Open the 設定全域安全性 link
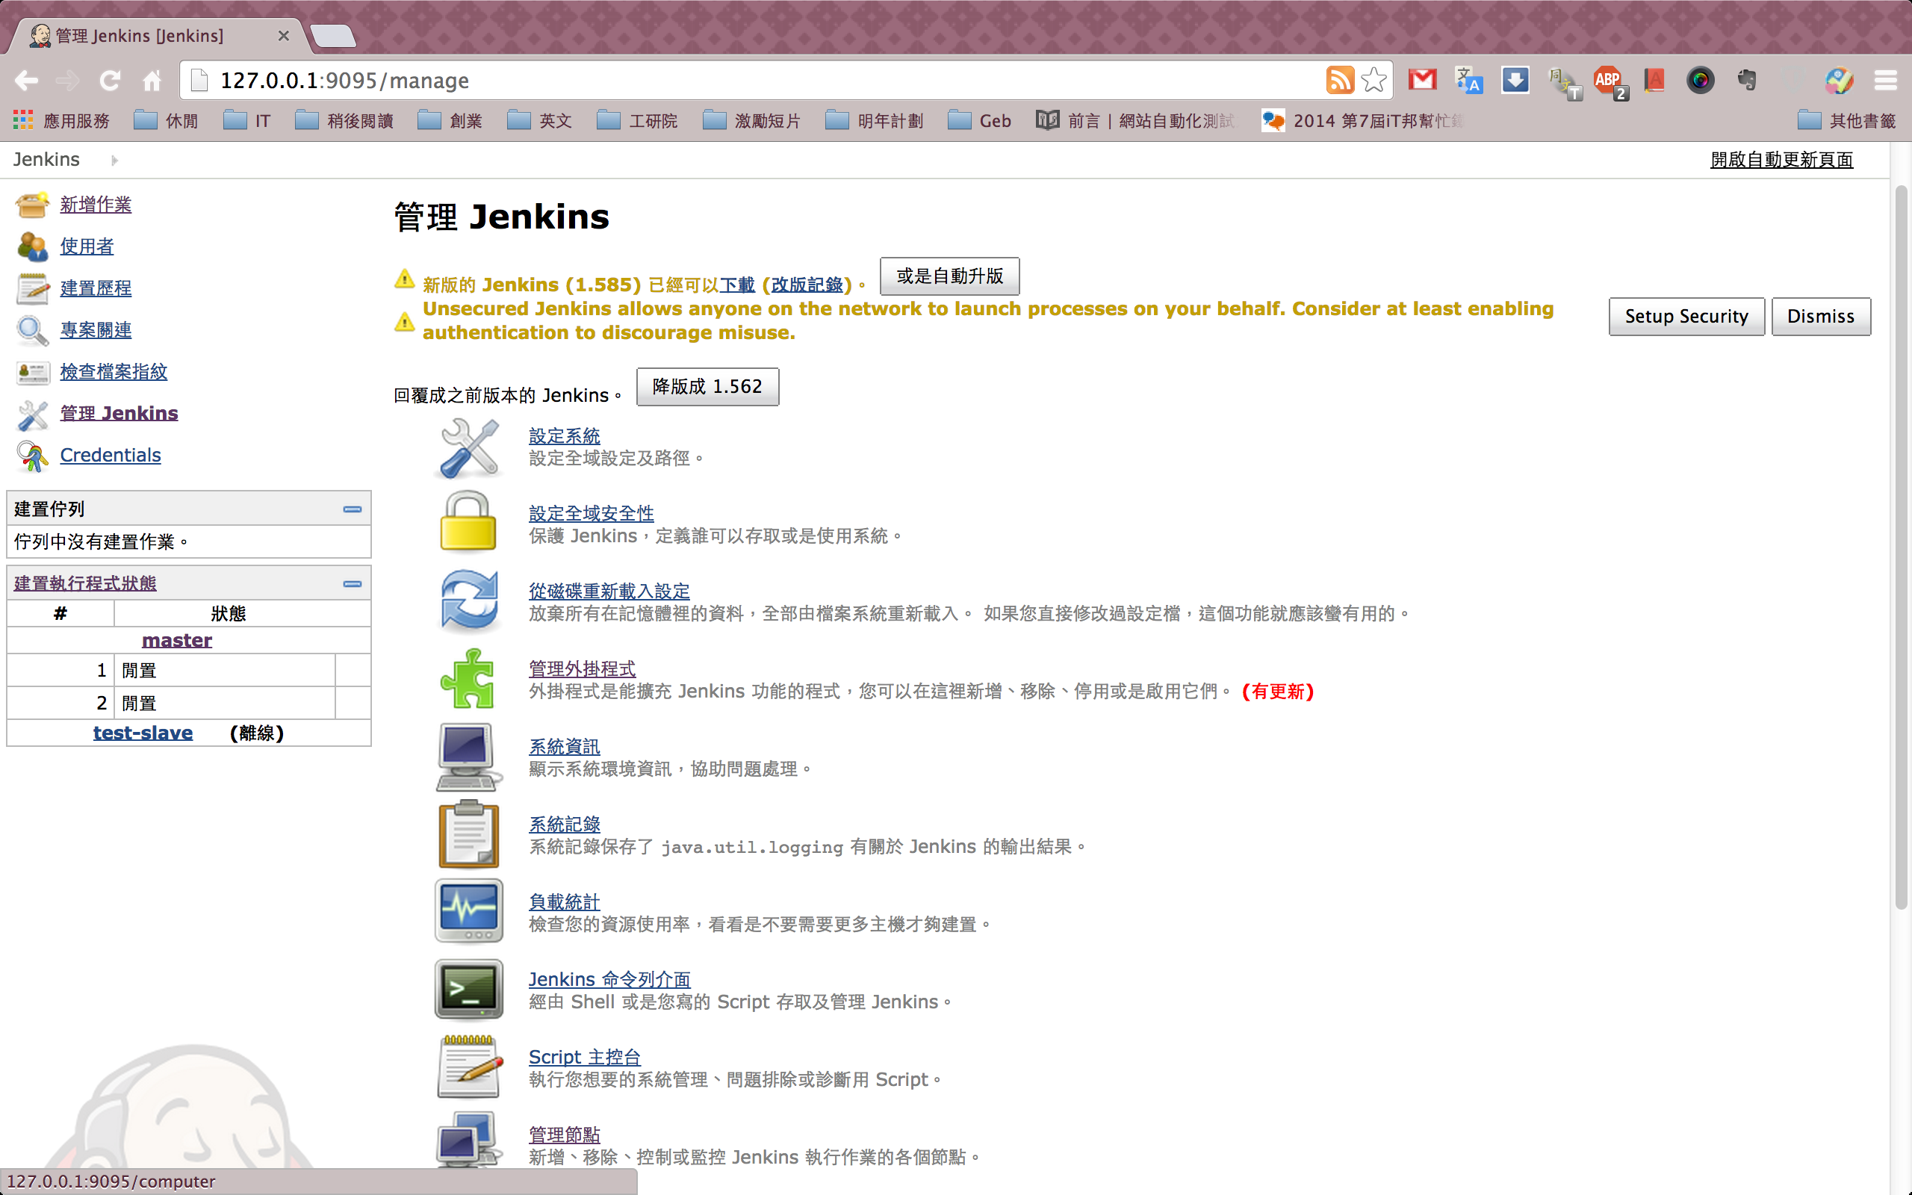Viewport: 1912px width, 1195px height. point(591,513)
